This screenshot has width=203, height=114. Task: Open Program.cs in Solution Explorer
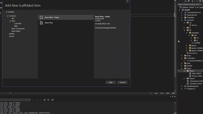[191, 89]
